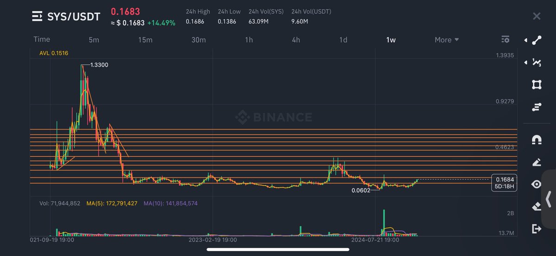
Task: Click the 2023-02-19 19:00 date label
Action: pos(213,240)
